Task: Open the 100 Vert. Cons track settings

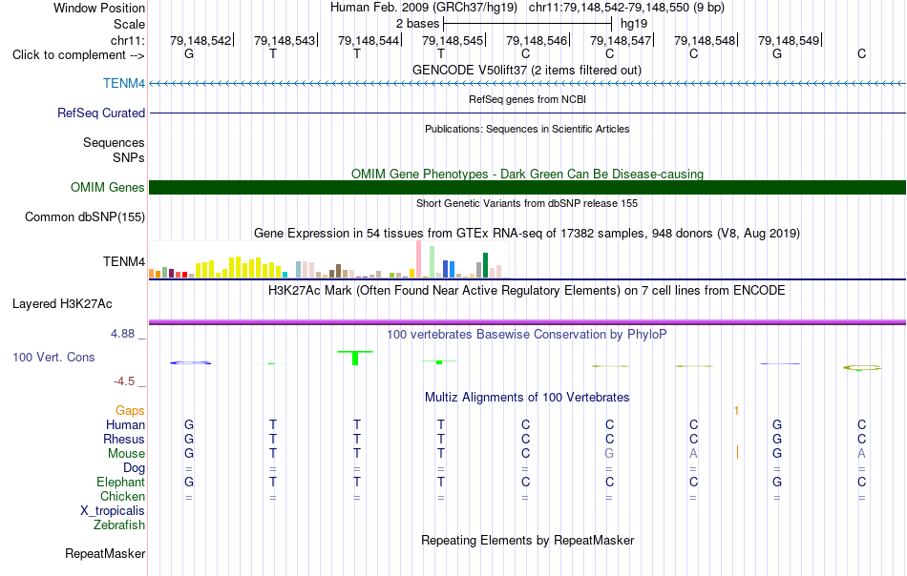Action: click(53, 357)
